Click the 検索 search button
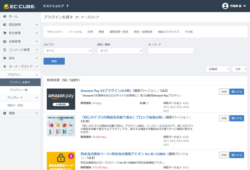 pyautogui.click(x=54, y=61)
